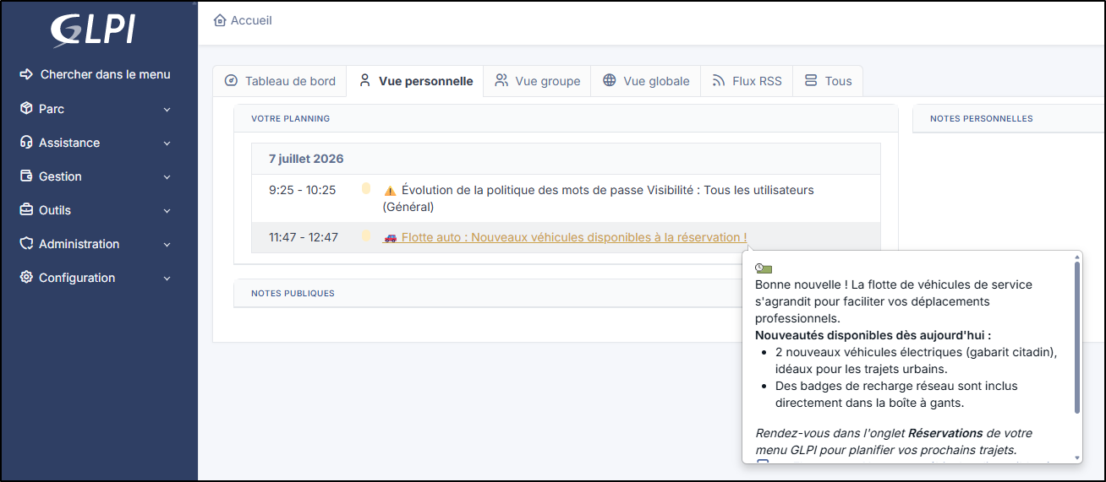1106x482 pixels.
Task: Open the Tableau de bord tab
Action: point(280,81)
